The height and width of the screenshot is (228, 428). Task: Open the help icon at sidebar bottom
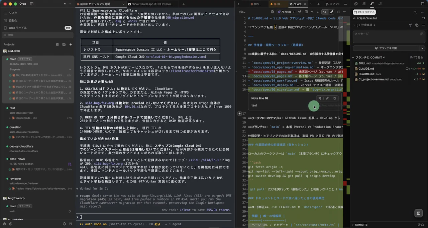(11, 224)
